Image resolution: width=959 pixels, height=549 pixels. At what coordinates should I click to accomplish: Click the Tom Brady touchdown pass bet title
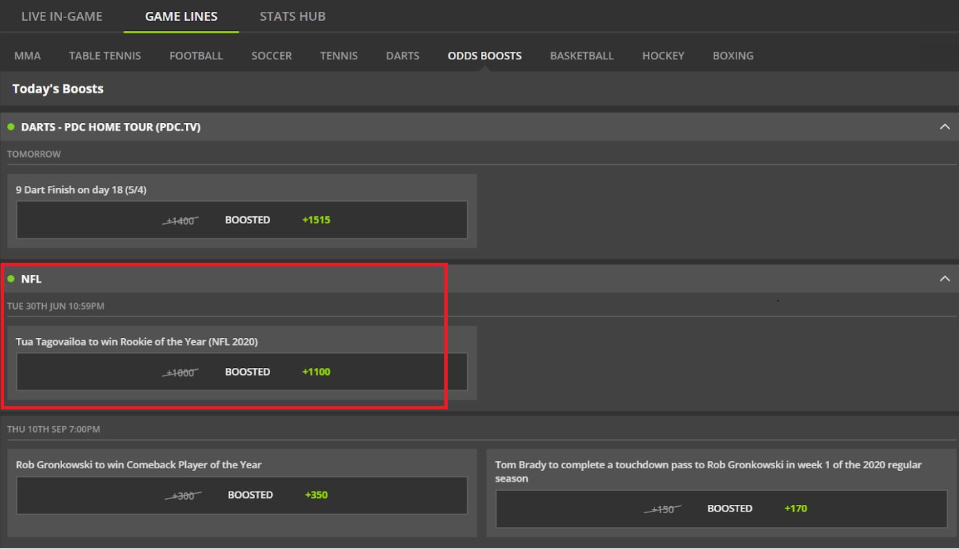(x=708, y=472)
